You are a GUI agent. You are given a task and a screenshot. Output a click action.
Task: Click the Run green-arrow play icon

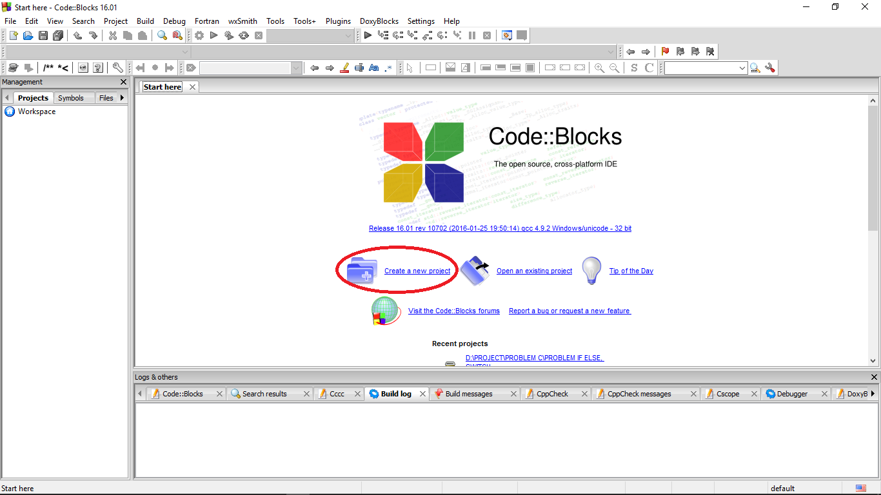(x=213, y=35)
